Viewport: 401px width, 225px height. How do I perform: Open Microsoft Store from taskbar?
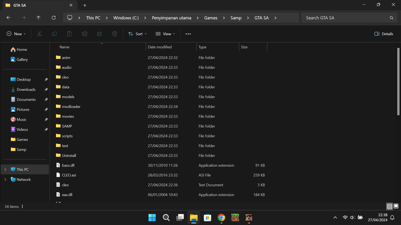click(207, 217)
